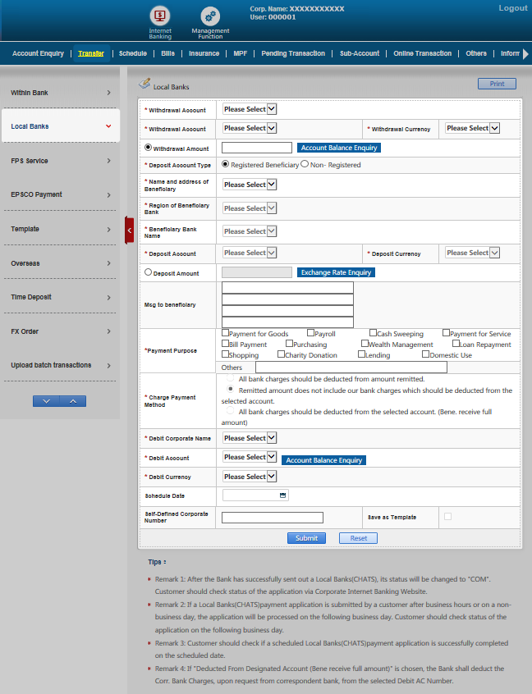Open the Pending Transaction menu
The image size is (532, 694).
(293, 53)
